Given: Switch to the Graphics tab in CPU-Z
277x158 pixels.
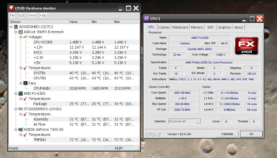Looking at the screenshot, I should click(x=224, y=27).
